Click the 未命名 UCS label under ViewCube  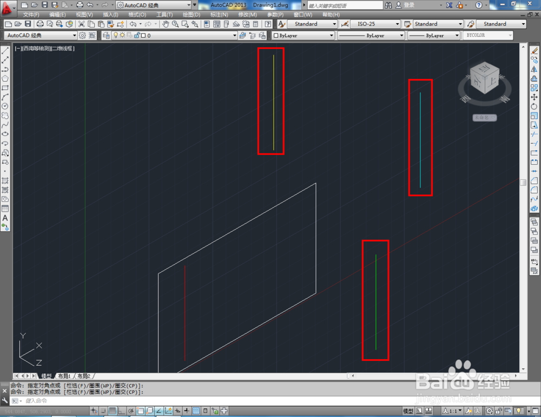coord(484,118)
